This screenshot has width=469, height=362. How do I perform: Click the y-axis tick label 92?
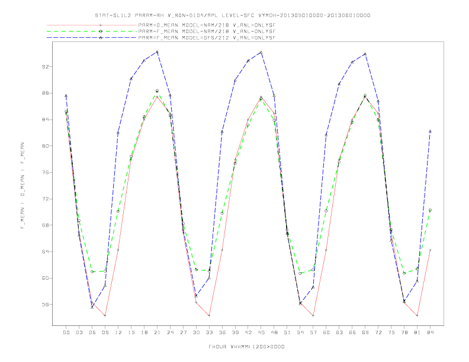pyautogui.click(x=45, y=67)
